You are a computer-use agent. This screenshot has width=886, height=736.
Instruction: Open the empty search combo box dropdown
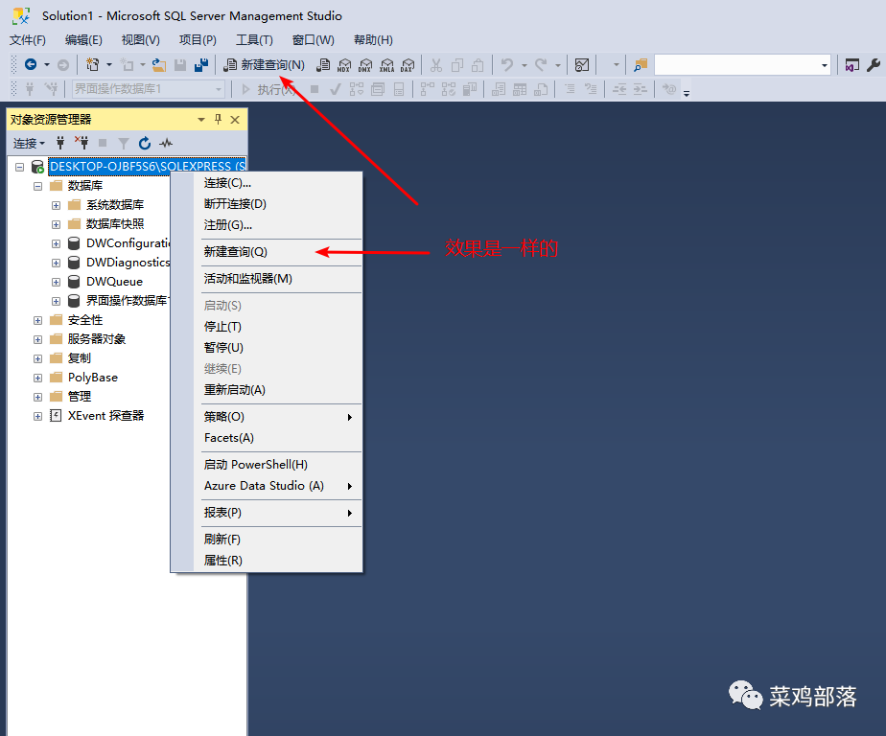[x=825, y=65]
